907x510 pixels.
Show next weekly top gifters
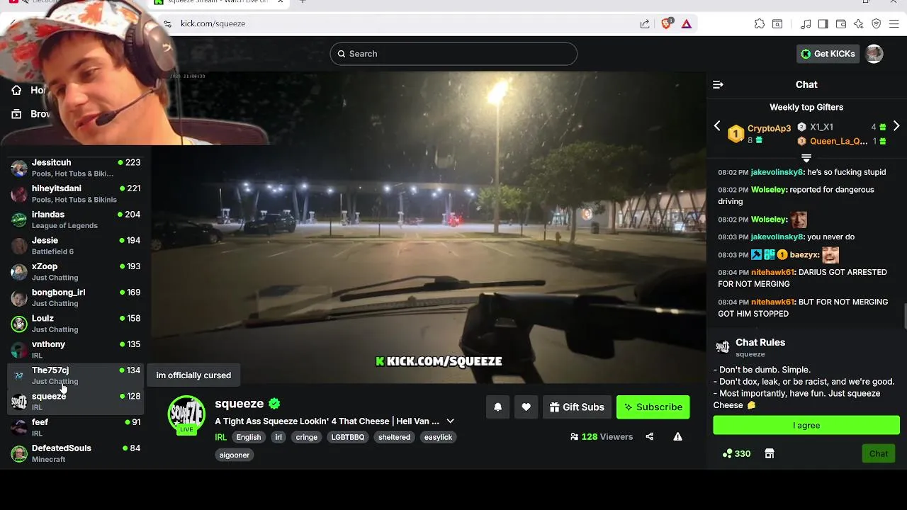896,126
